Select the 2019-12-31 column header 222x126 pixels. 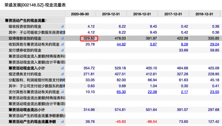[x=111, y=14]
